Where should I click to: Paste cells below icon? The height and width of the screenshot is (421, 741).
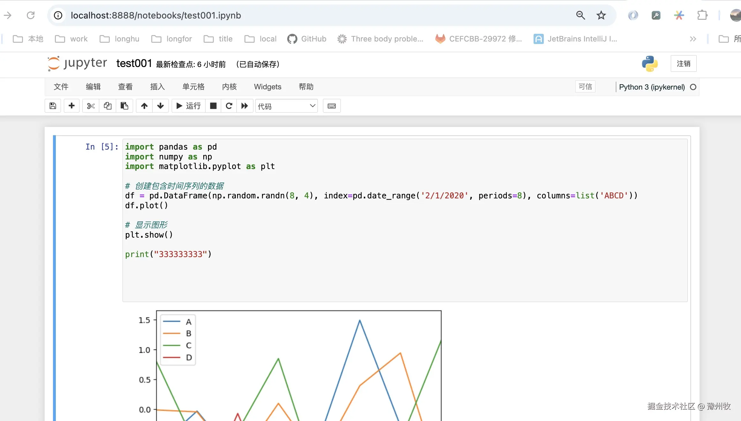(124, 106)
